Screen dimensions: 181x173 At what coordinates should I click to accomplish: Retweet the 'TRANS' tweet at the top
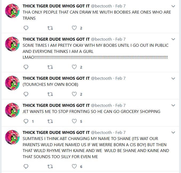pos(50,28)
